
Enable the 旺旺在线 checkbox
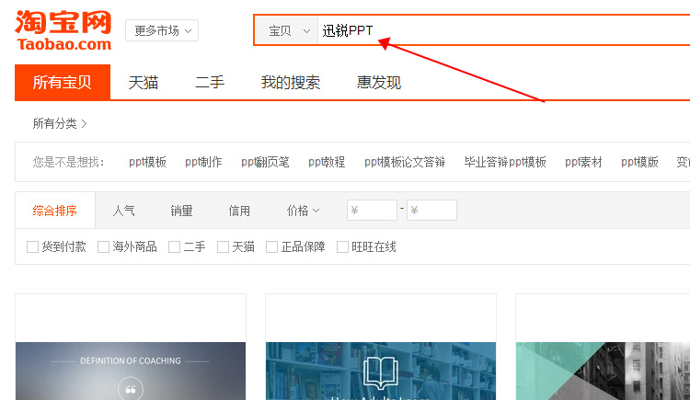click(342, 246)
